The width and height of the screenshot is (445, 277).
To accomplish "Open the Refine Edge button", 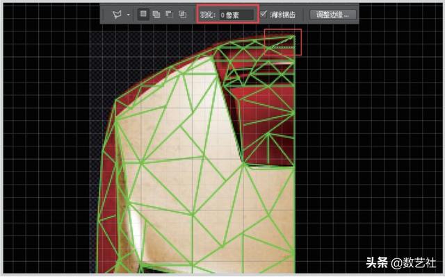I will tap(332, 15).
